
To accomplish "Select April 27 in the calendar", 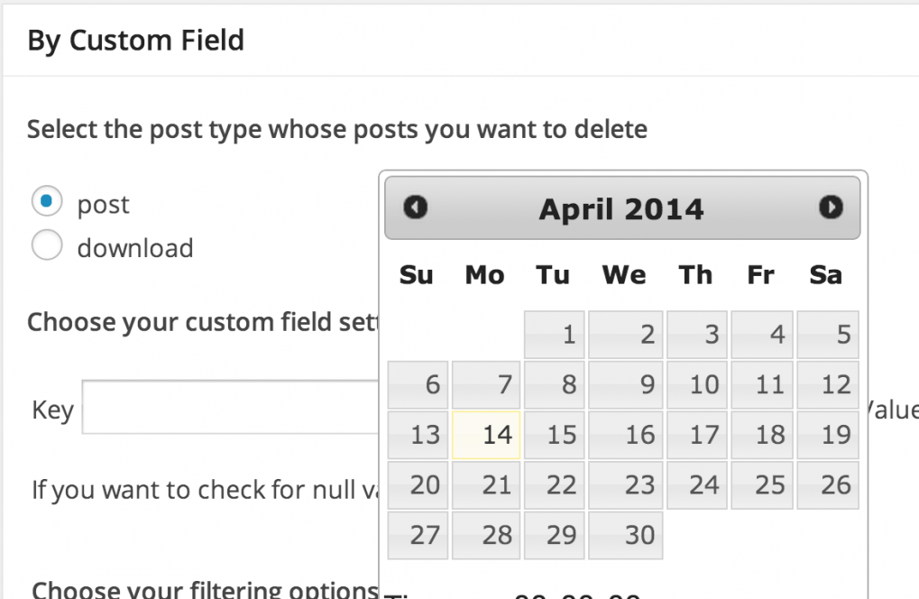I will 418,534.
